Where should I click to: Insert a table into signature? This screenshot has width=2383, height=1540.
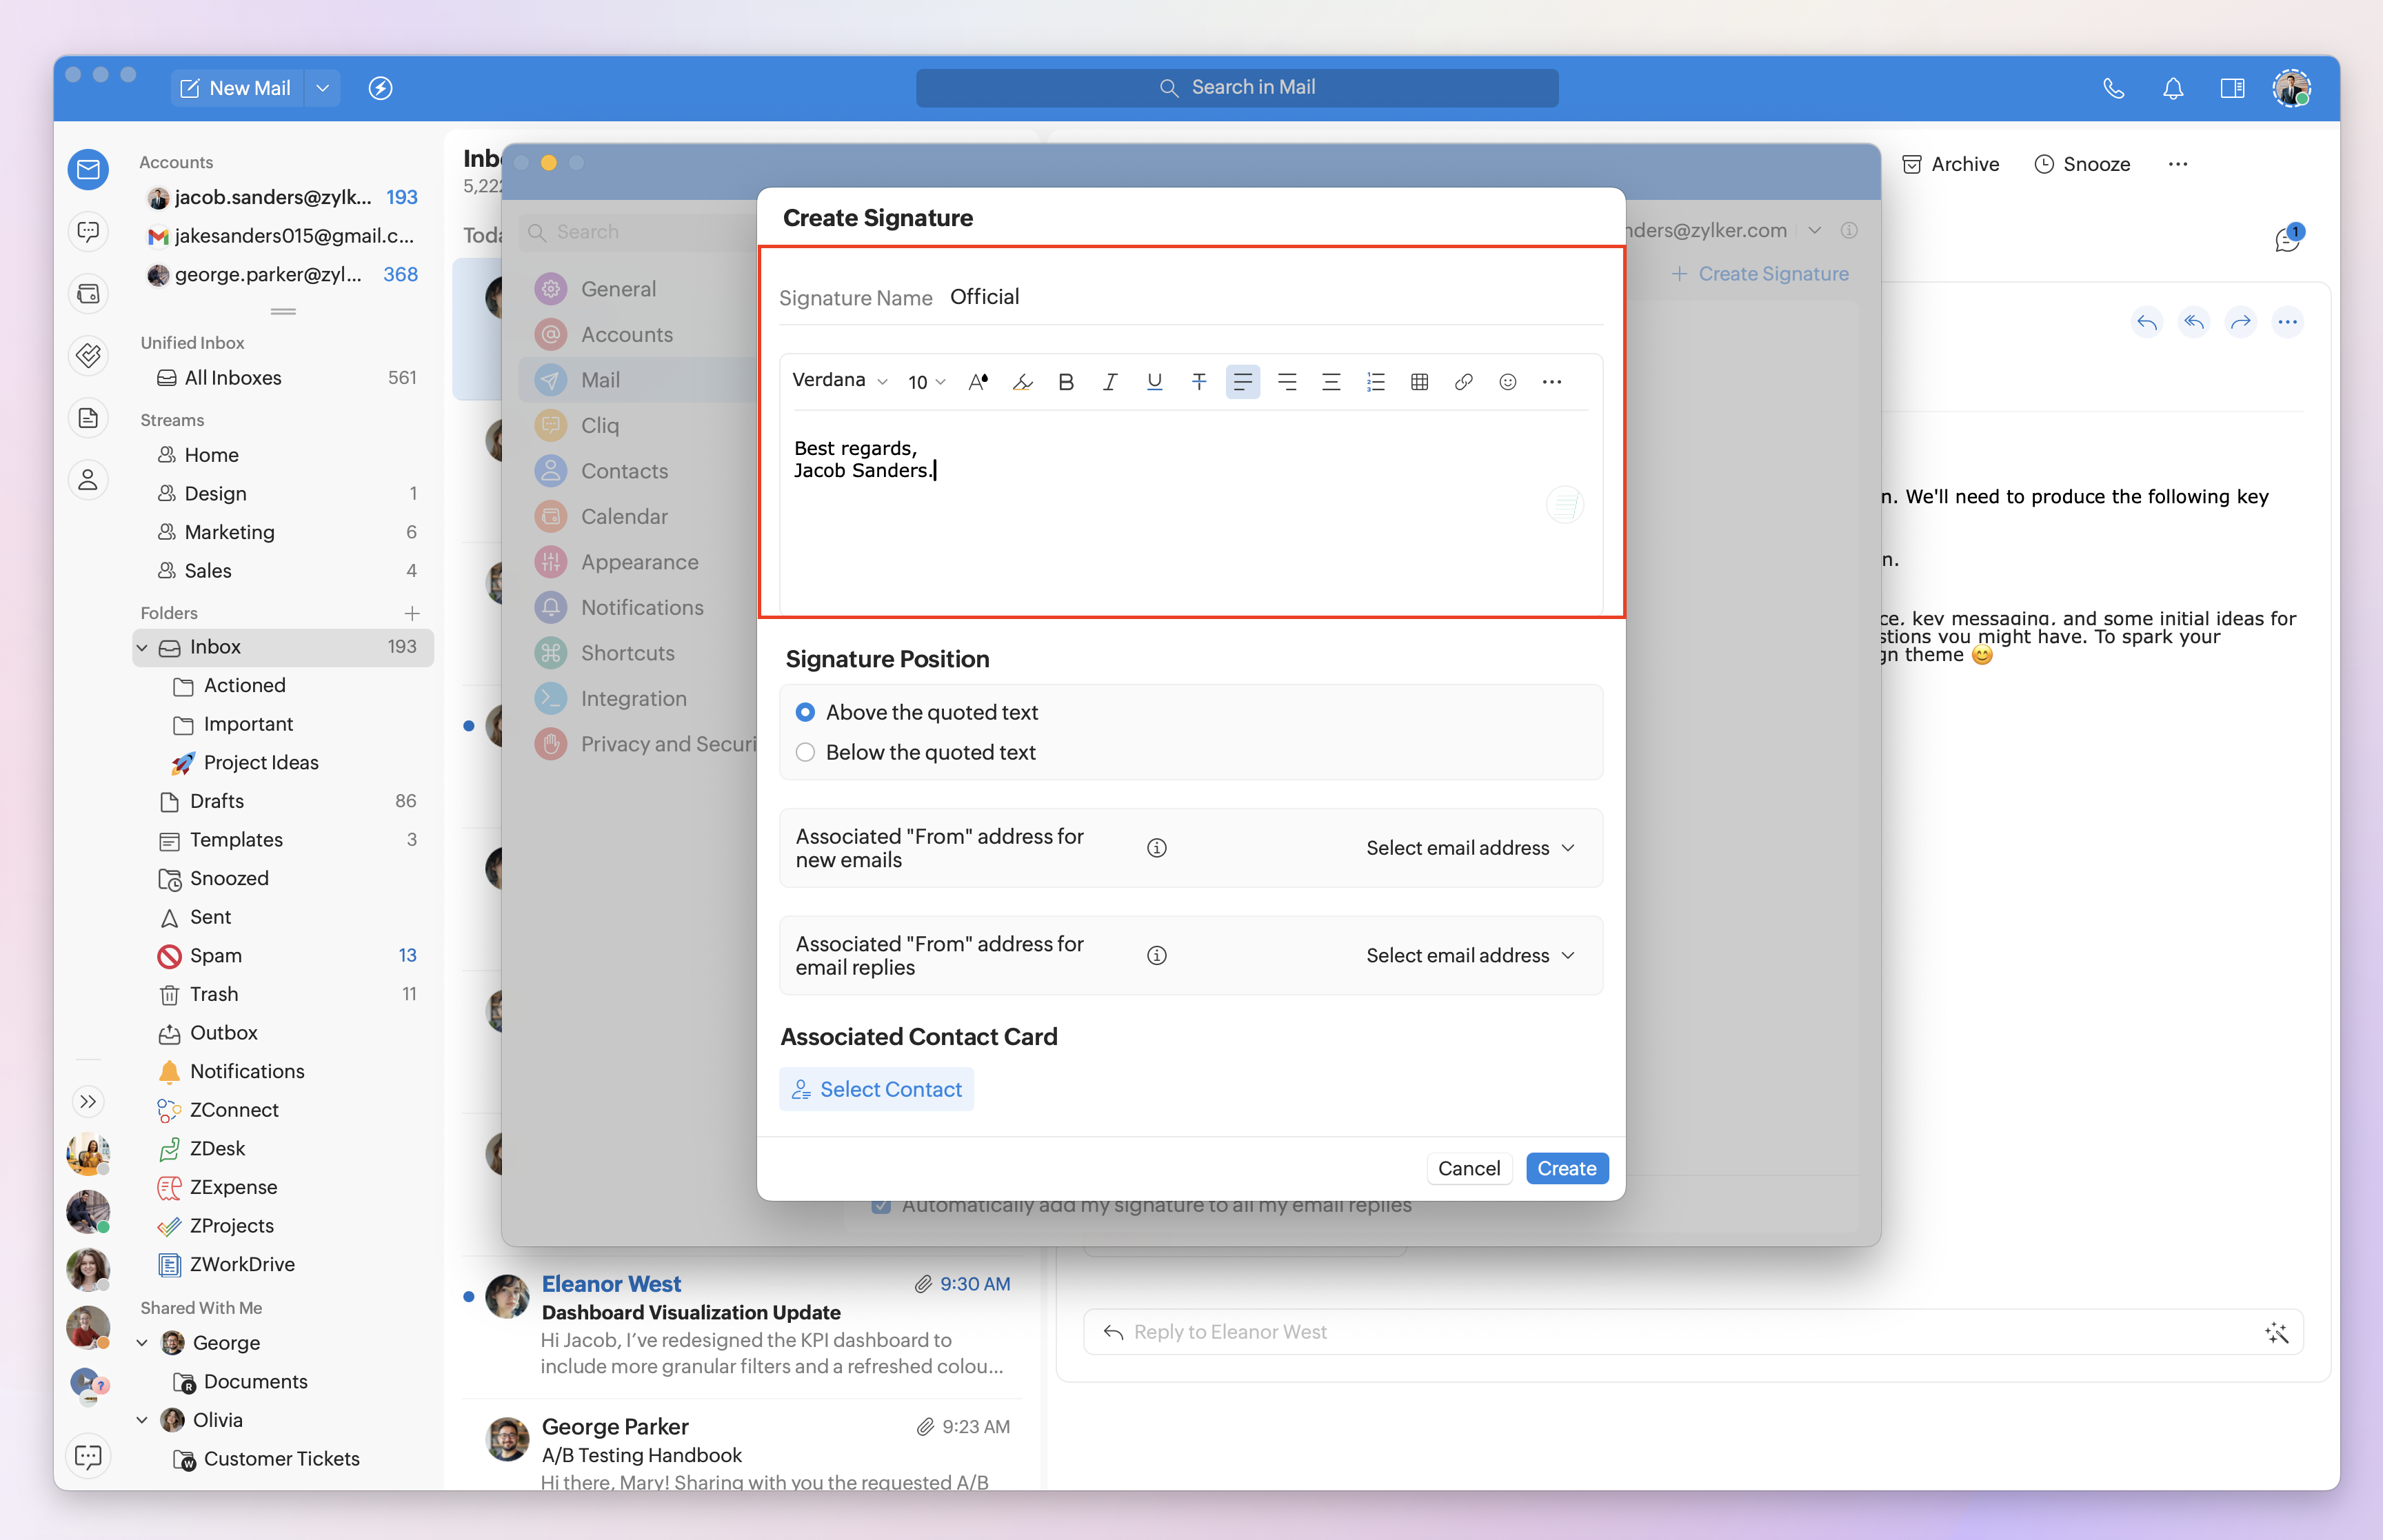(x=1419, y=382)
